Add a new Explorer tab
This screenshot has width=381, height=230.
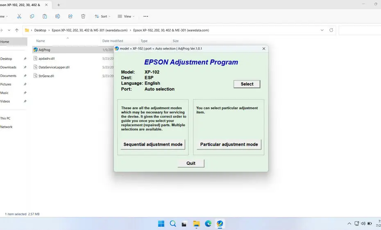(59, 5)
